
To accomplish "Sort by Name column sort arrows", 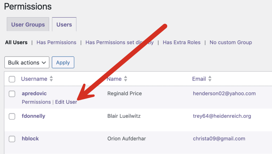I will pyautogui.click(x=126, y=79).
